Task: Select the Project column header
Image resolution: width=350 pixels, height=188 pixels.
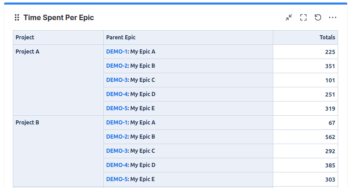Action: tap(58, 38)
